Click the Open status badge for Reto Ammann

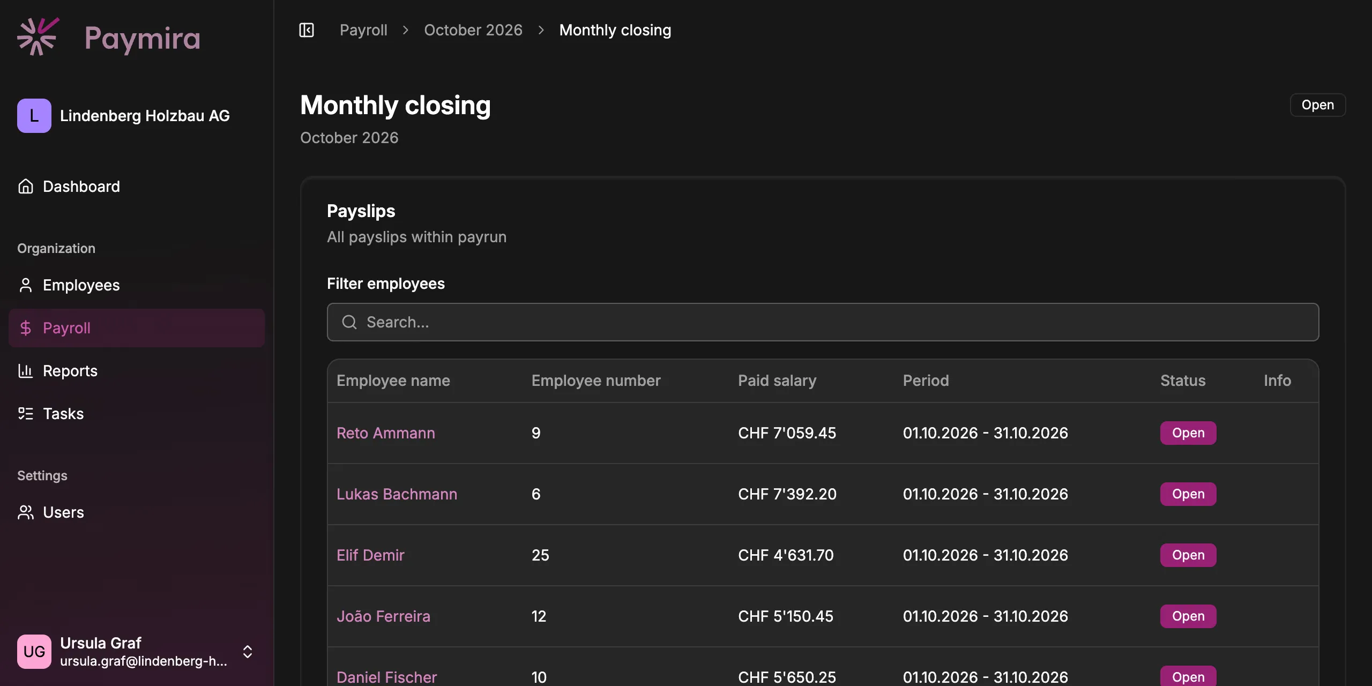click(x=1188, y=433)
